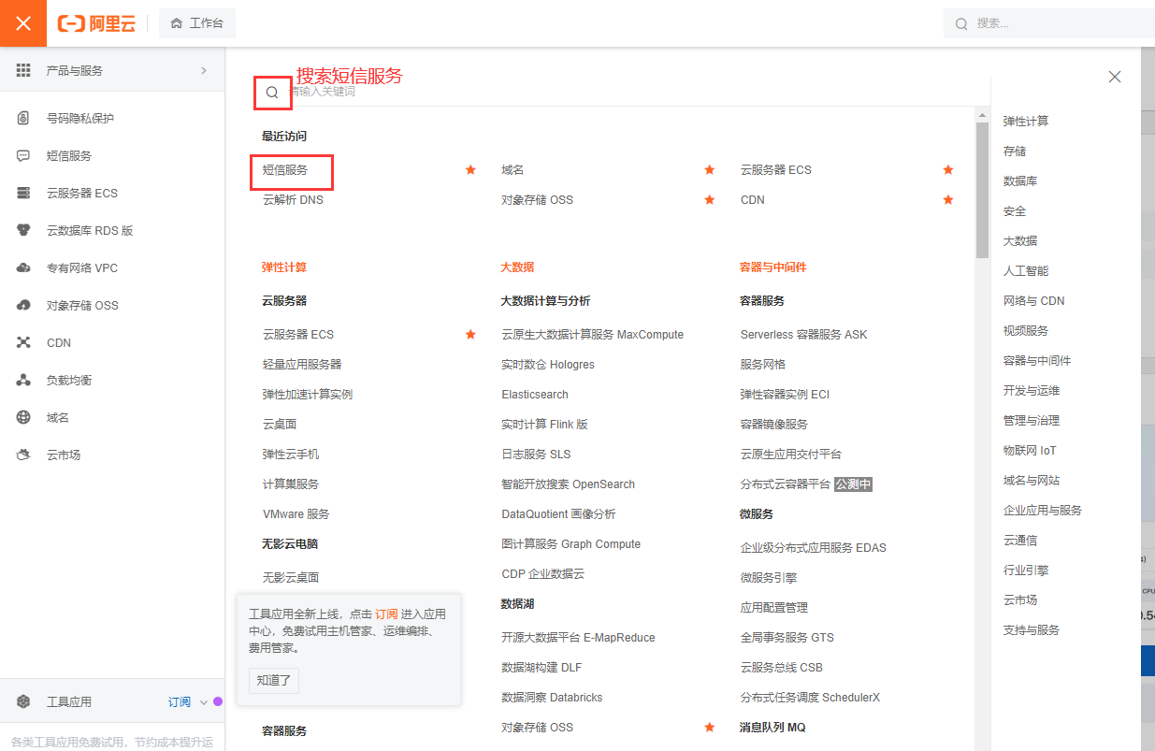Click the 云数据库 RDS 版 sidebar icon

point(23,231)
